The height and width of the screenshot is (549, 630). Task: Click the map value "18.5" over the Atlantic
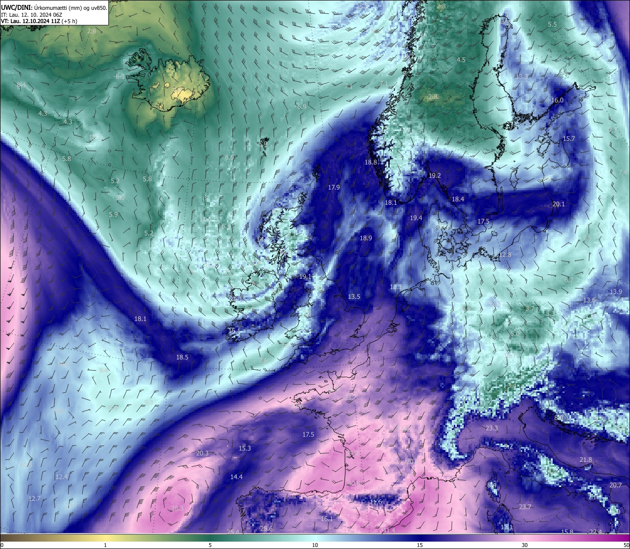coord(182,357)
